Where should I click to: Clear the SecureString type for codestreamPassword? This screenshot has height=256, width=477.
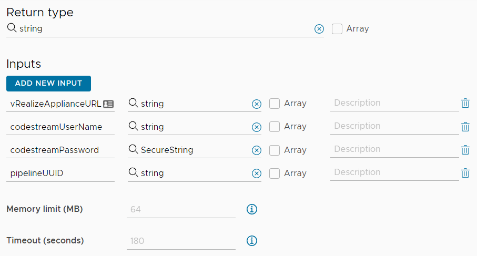tap(256, 150)
